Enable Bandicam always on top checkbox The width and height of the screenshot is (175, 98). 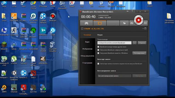pyautogui.click(x=98, y=47)
